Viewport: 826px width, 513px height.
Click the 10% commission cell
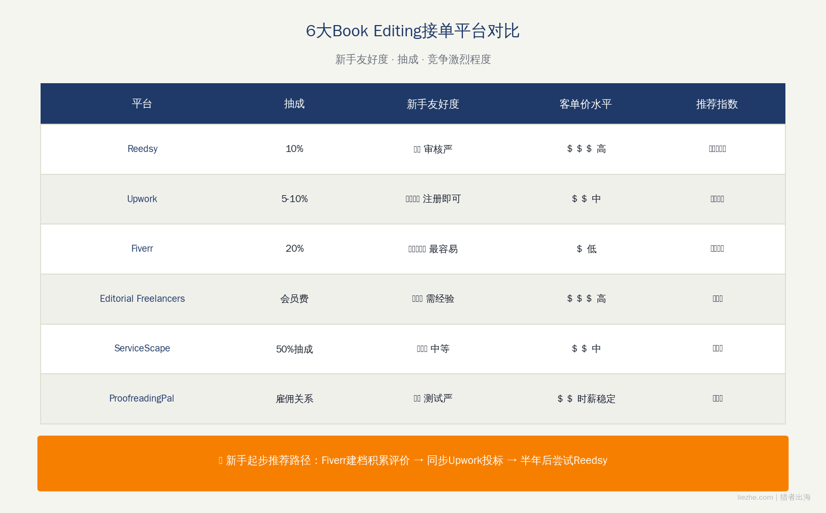[294, 149]
